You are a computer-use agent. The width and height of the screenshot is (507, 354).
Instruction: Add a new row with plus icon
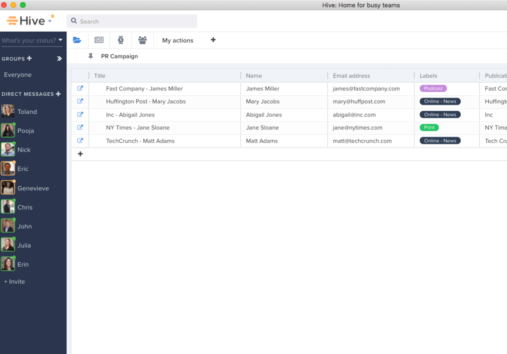point(80,154)
